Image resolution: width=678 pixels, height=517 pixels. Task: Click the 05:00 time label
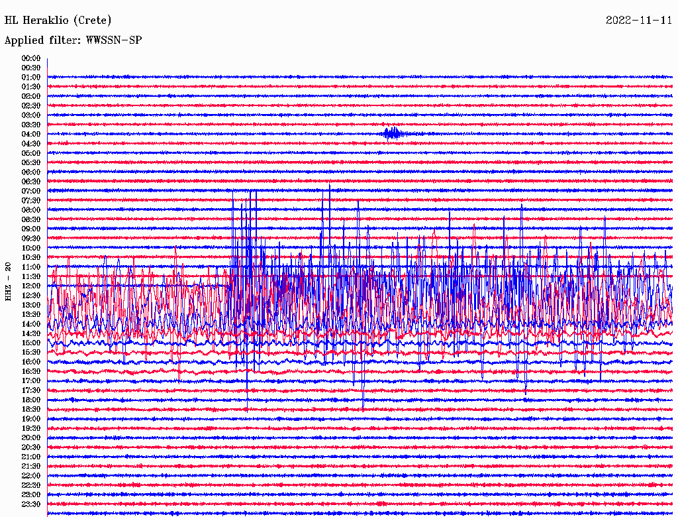[x=31, y=153]
